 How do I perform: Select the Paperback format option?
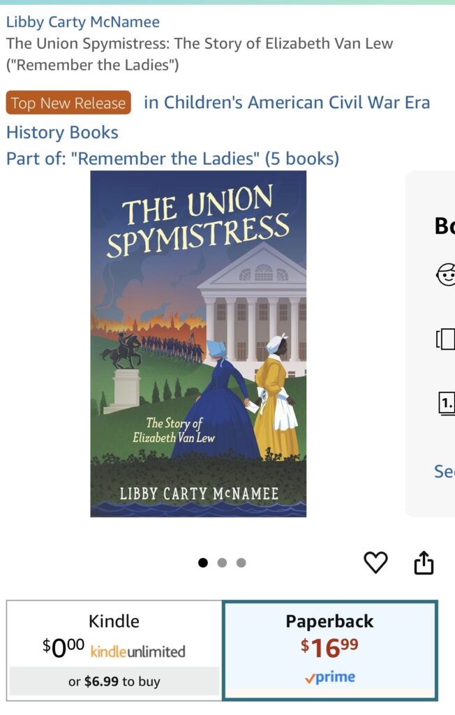click(329, 621)
